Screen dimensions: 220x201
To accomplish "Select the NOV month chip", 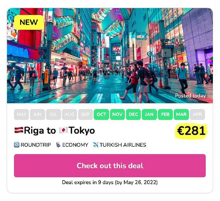I will (117, 114).
